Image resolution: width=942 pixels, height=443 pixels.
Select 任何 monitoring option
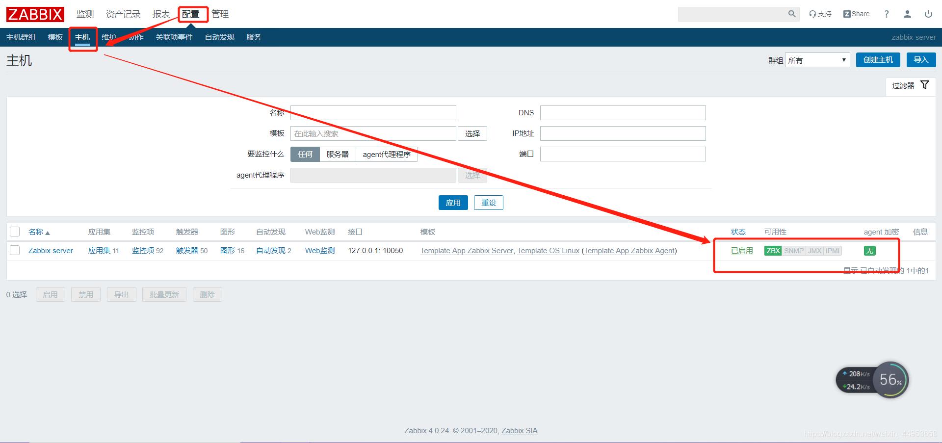click(x=305, y=154)
